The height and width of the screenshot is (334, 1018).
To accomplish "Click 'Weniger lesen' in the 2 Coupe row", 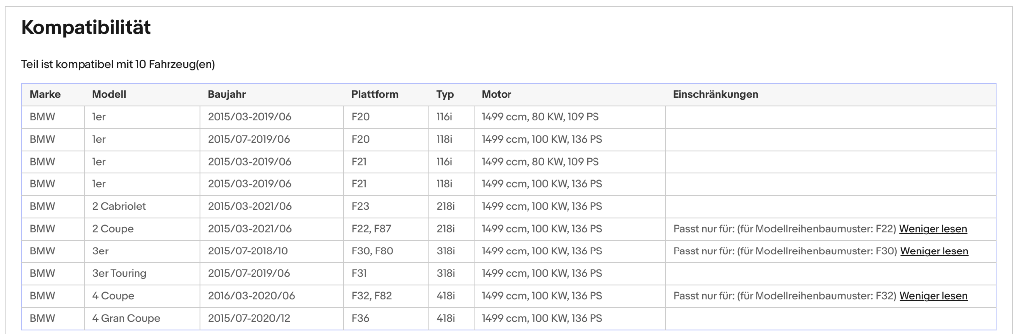I will click(933, 229).
